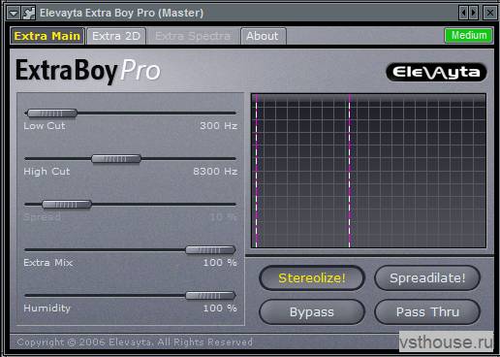Go to previous preset using left arrow
Image resolution: width=500 pixels, height=357 pixels.
point(464,13)
